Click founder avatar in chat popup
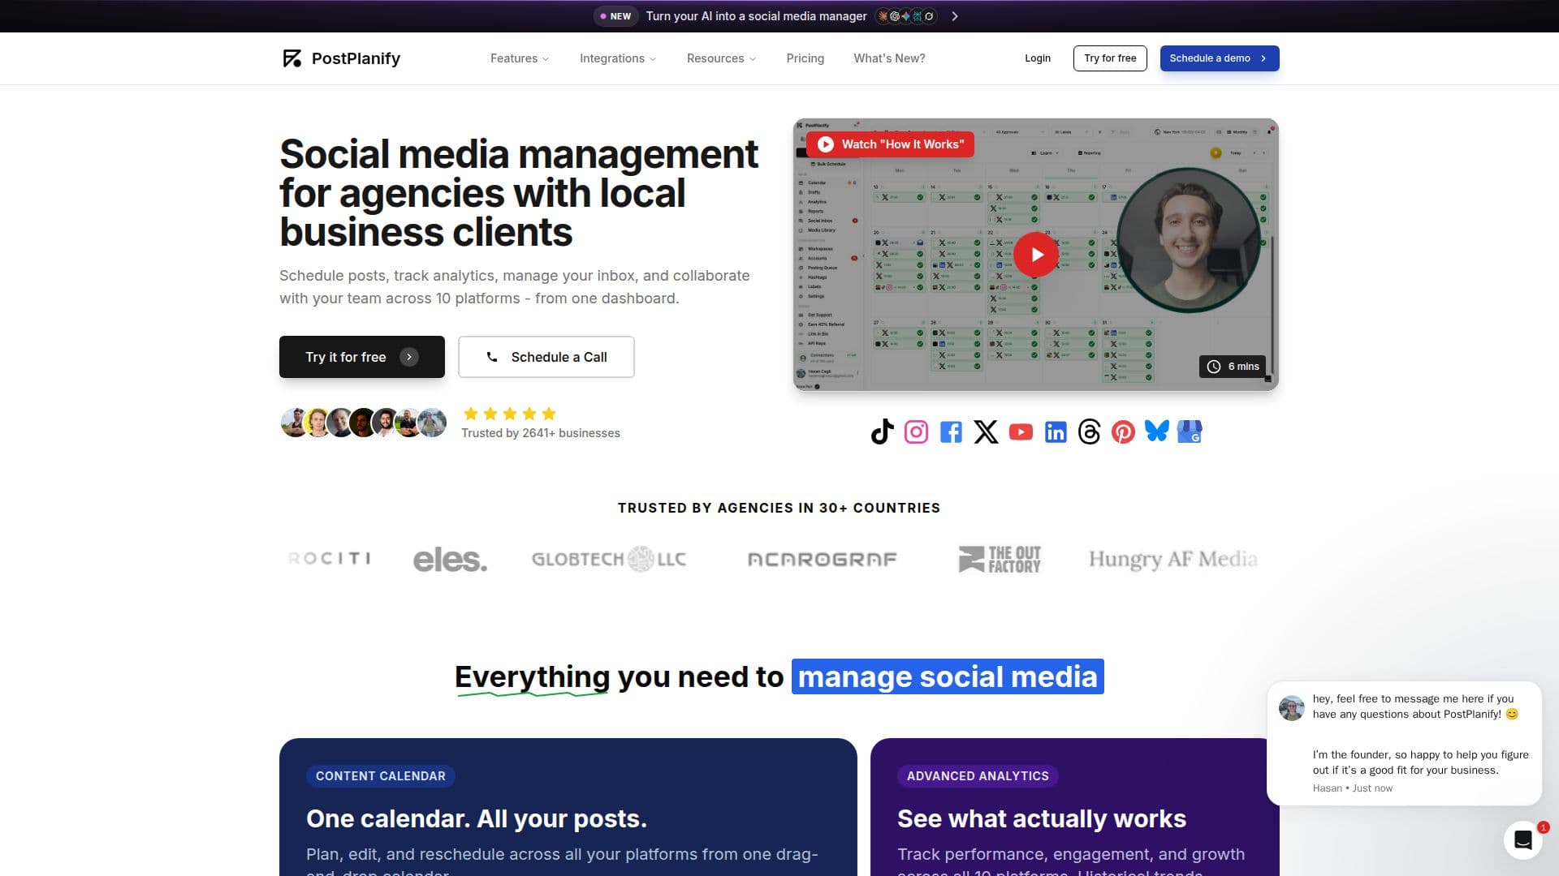The height and width of the screenshot is (876, 1559). click(x=1291, y=707)
